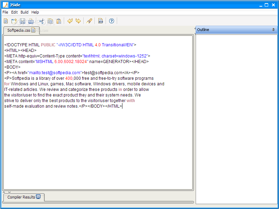
Task: Save the file using floppy icon
Action: pyautogui.click(x=22, y=21)
